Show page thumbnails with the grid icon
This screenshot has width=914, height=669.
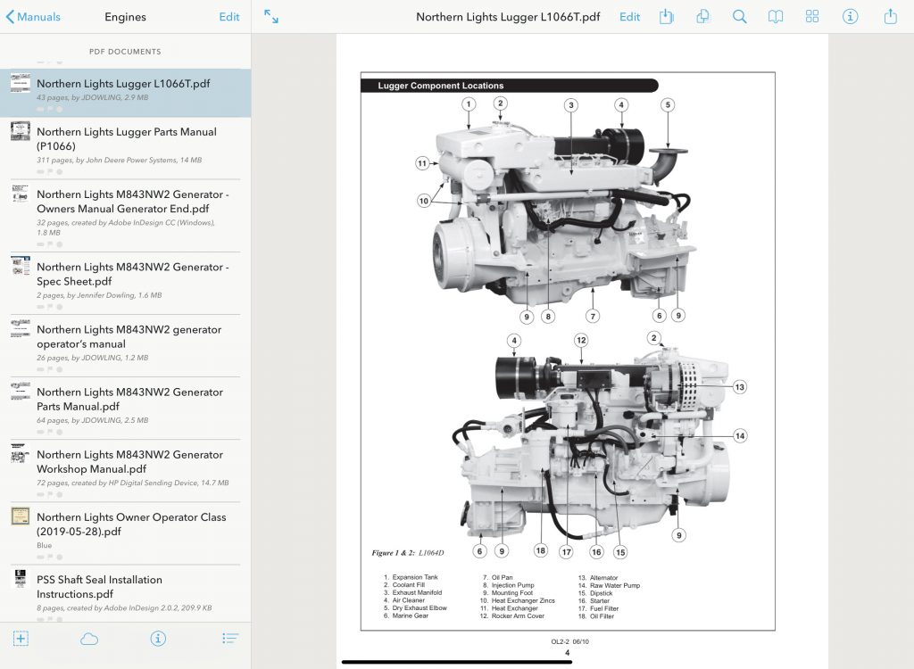(x=812, y=17)
